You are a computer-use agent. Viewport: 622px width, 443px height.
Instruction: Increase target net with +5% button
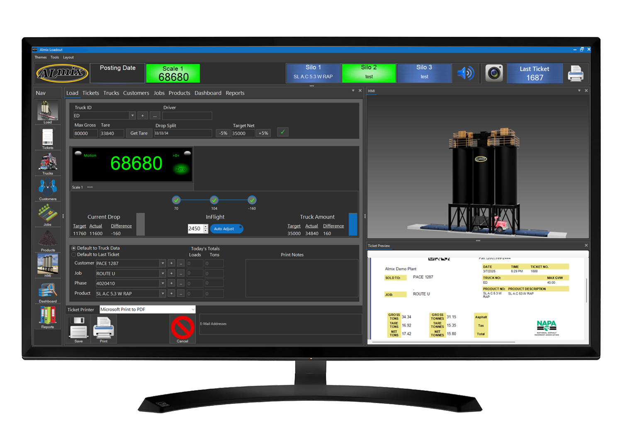pyautogui.click(x=263, y=133)
